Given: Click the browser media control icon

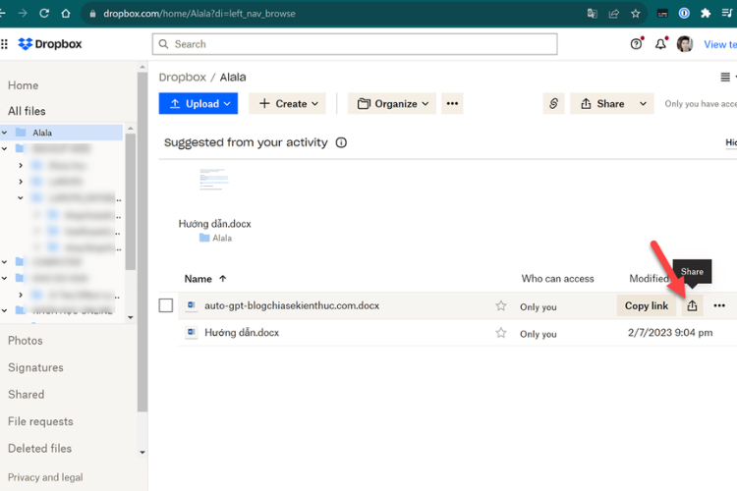Looking at the screenshot, I should [726, 13].
